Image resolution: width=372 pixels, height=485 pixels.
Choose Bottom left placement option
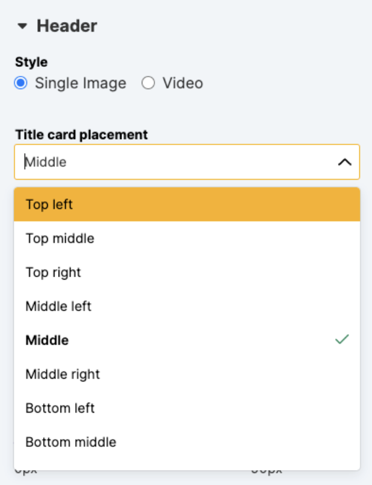[60, 409]
